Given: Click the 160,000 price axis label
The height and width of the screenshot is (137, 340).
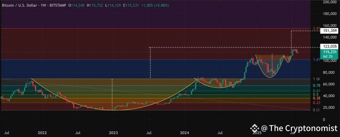Looking at the screenshot, I should (x=330, y=26).
